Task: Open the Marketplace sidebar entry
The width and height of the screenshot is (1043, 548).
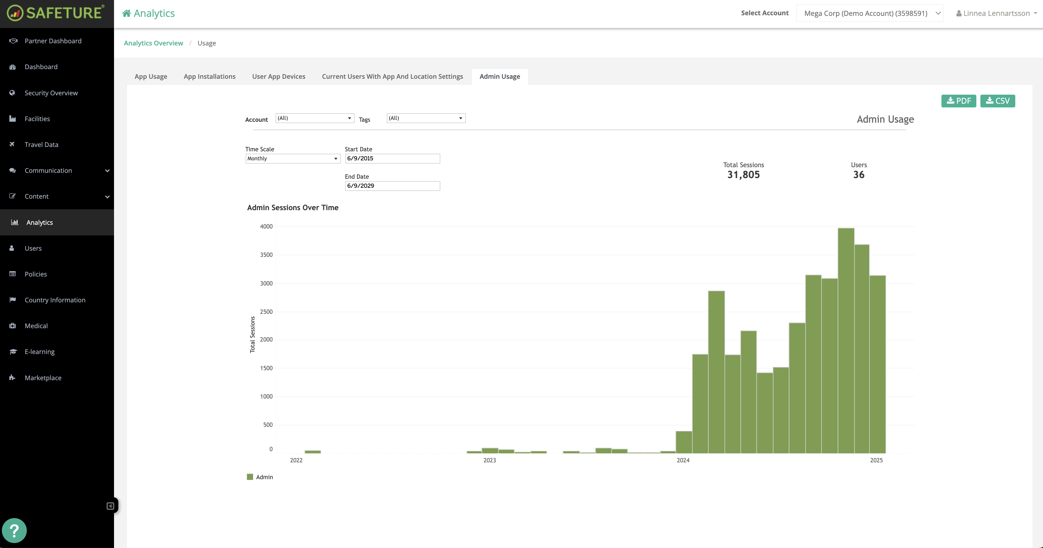Action: 43,377
